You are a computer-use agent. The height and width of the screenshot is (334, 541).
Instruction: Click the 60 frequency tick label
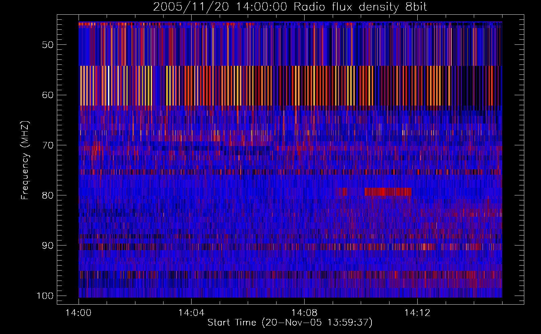tap(48, 95)
